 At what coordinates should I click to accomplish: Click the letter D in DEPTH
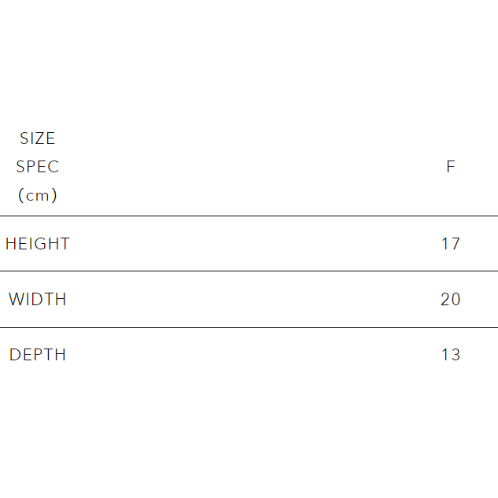tap(14, 355)
